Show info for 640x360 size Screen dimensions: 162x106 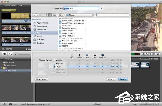(x=121, y=63)
